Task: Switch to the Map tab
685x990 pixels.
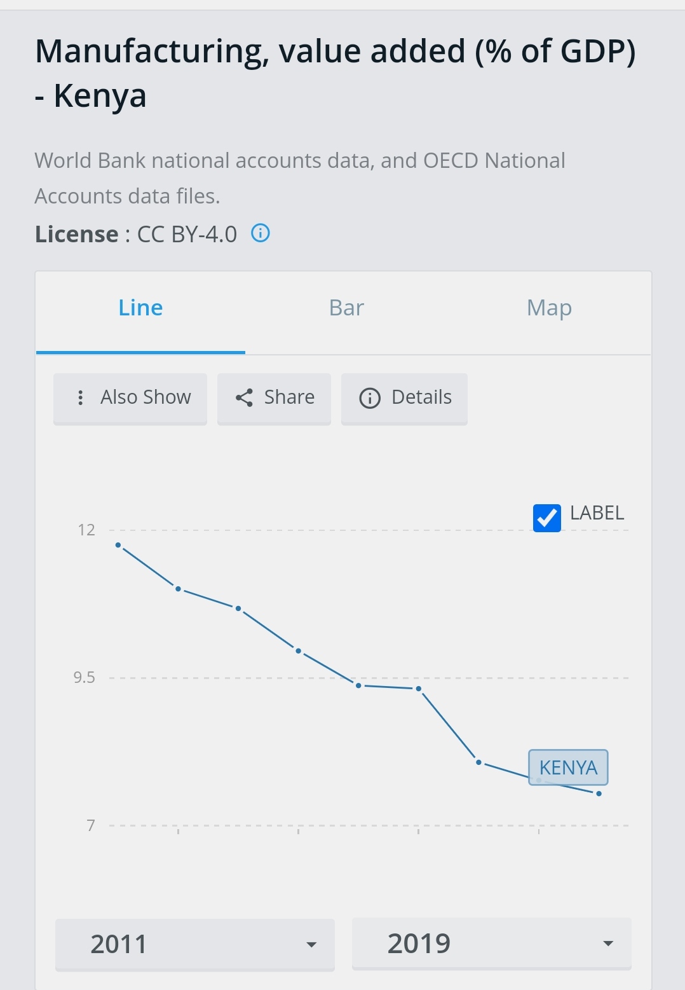Action: pos(549,308)
